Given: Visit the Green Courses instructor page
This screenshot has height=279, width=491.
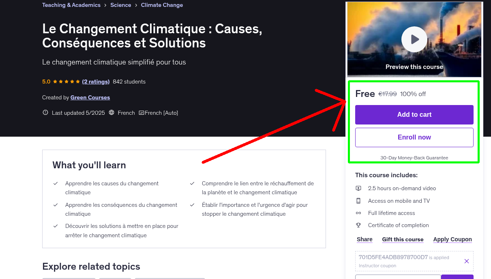Looking at the screenshot, I should pos(90,97).
